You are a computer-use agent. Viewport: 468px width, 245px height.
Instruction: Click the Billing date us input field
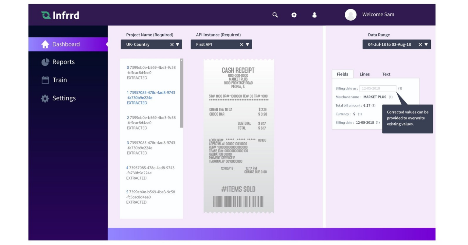[378, 89]
